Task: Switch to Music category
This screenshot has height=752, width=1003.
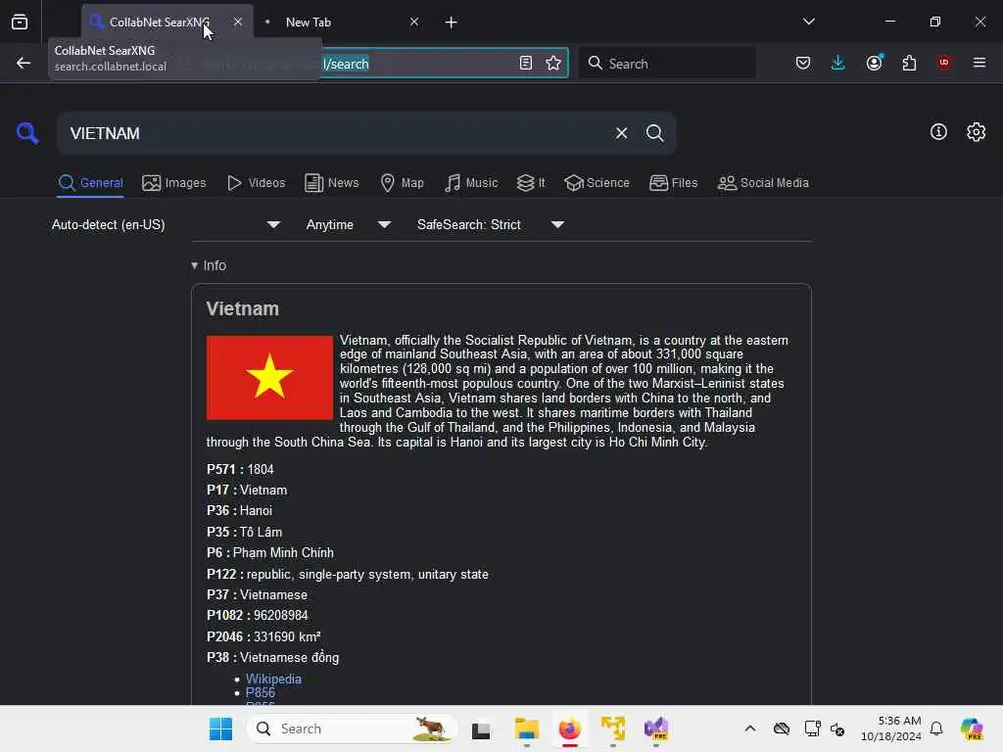Action: (471, 183)
